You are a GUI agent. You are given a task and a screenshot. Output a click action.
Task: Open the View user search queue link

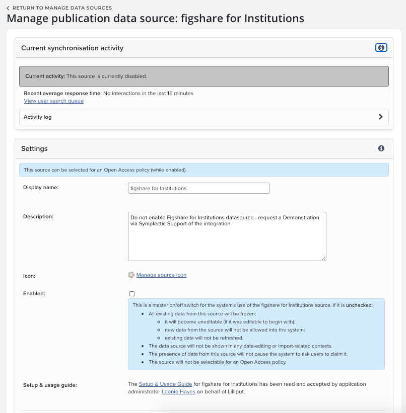(x=54, y=101)
